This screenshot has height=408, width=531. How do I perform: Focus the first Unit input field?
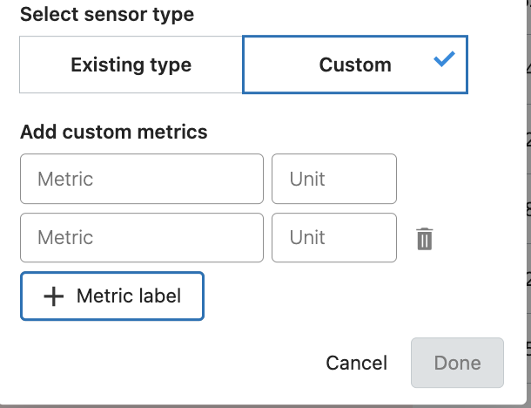click(x=334, y=179)
